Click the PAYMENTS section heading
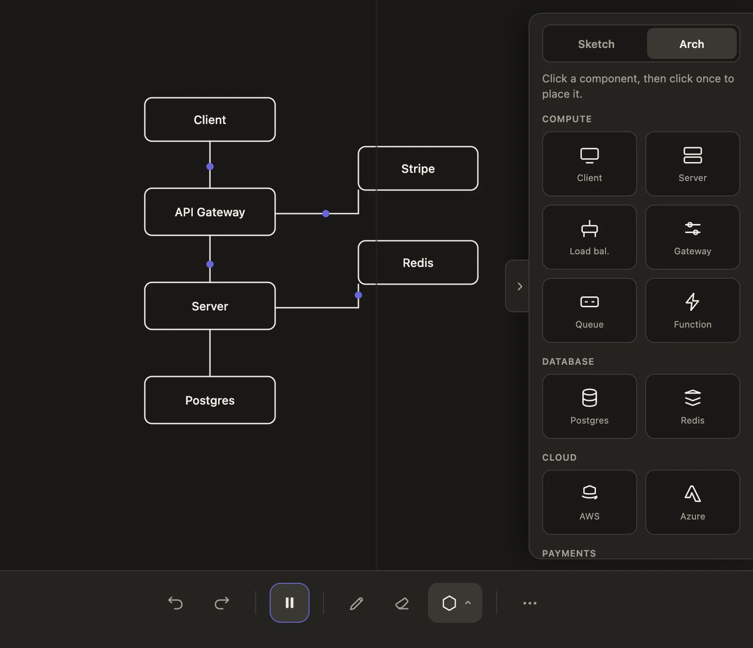 pyautogui.click(x=569, y=553)
